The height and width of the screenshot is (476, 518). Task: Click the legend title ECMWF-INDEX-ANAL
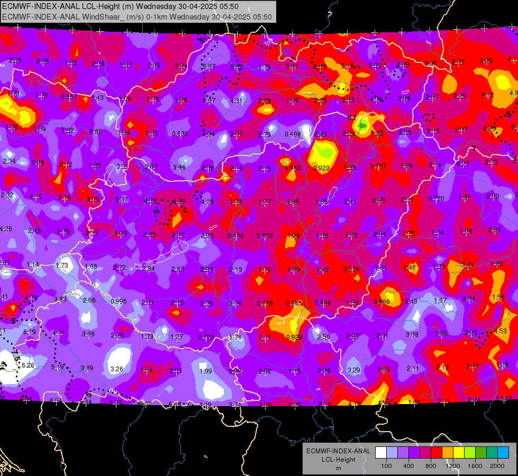coord(338,451)
